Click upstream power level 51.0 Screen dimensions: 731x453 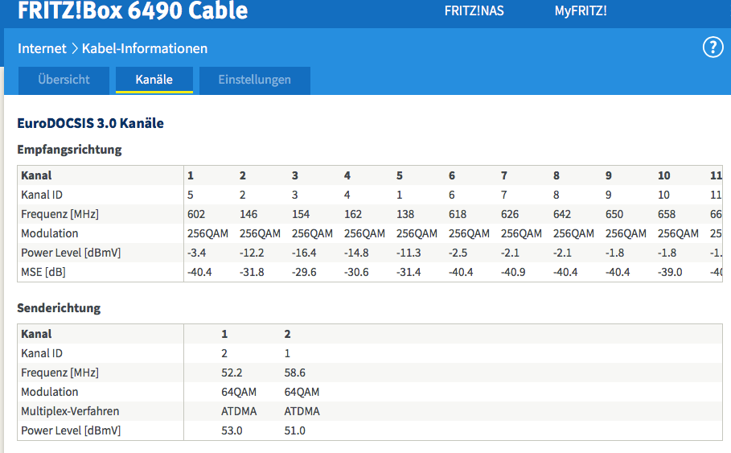294,430
